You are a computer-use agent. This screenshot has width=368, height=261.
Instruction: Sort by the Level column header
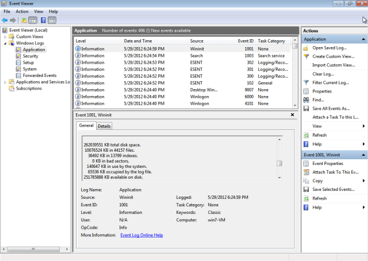[x=98, y=41]
